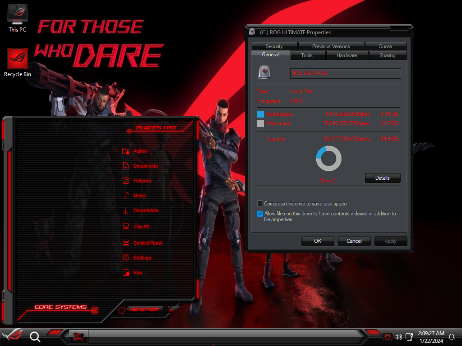Click the power icon beside Reactor
Viewport: 462px width, 346px height.
coord(122,310)
